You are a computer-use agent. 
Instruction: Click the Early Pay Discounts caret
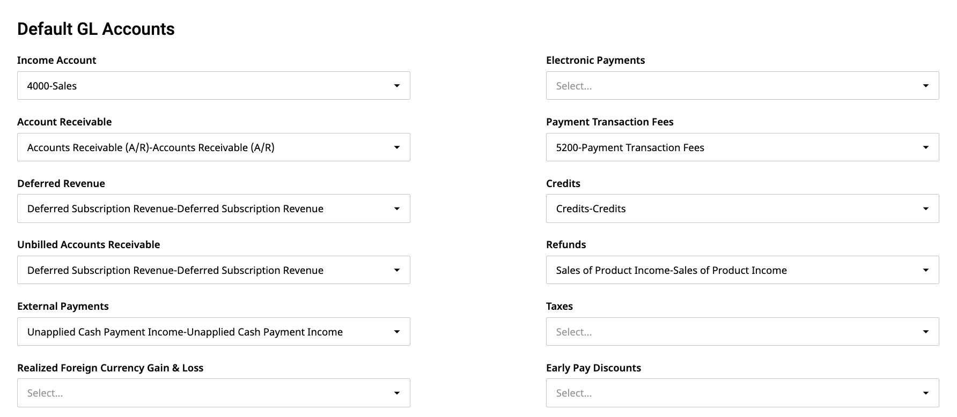926,393
